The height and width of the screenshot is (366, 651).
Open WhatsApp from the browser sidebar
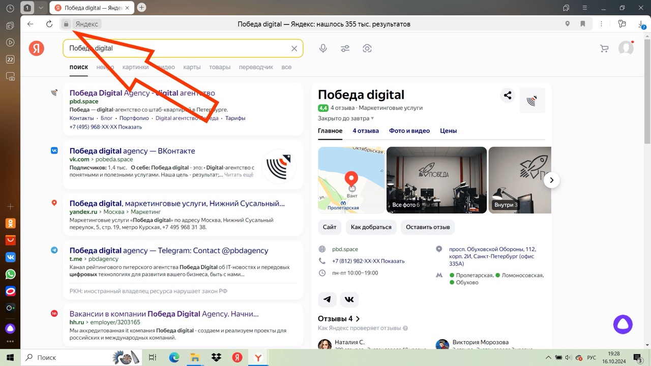[x=10, y=274]
